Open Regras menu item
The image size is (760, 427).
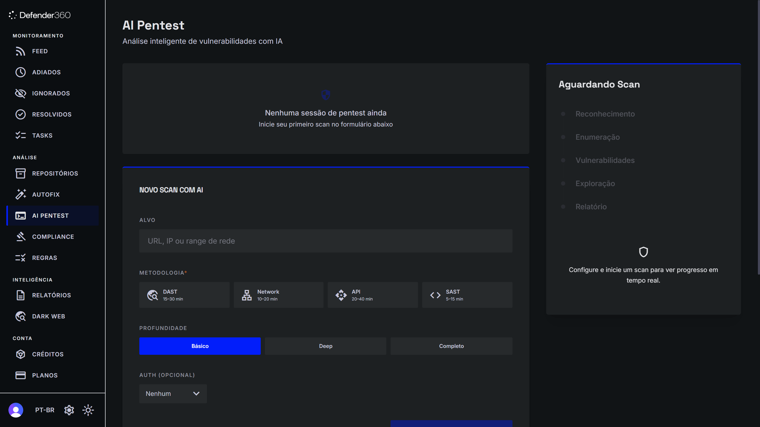tap(53, 258)
